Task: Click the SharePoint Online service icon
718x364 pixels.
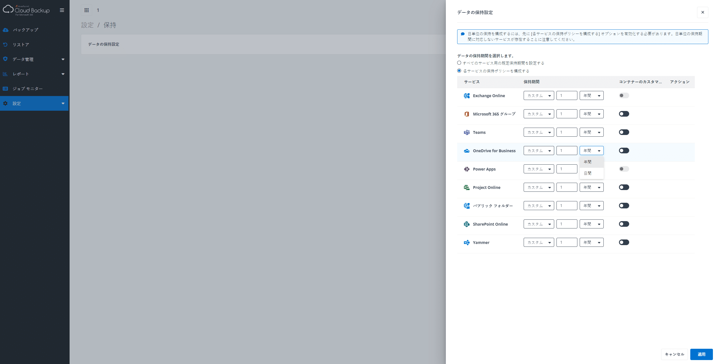Action: (467, 224)
